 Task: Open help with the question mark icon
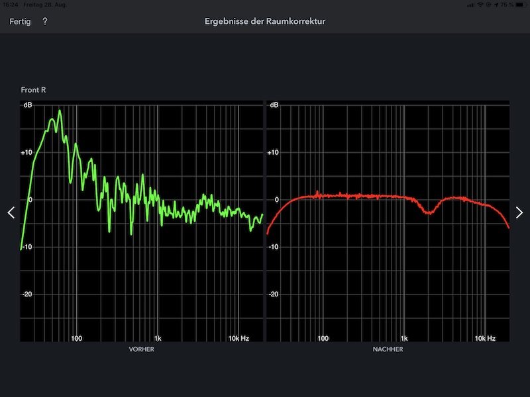tap(45, 22)
